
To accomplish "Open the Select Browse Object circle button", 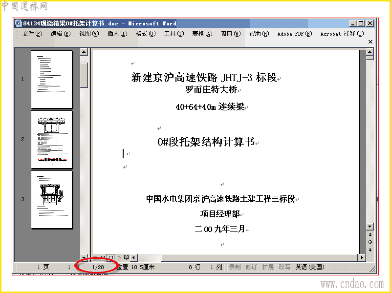I will (370, 242).
